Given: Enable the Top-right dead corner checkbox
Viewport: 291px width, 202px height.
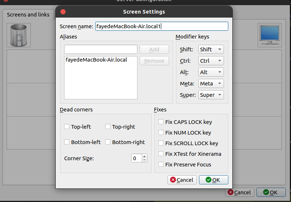Looking at the screenshot, I should coord(108,126).
